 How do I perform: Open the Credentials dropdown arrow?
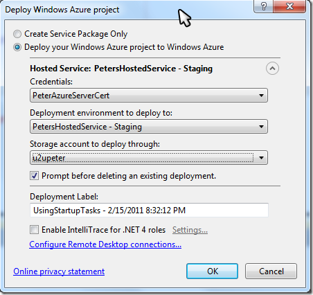click(x=261, y=96)
